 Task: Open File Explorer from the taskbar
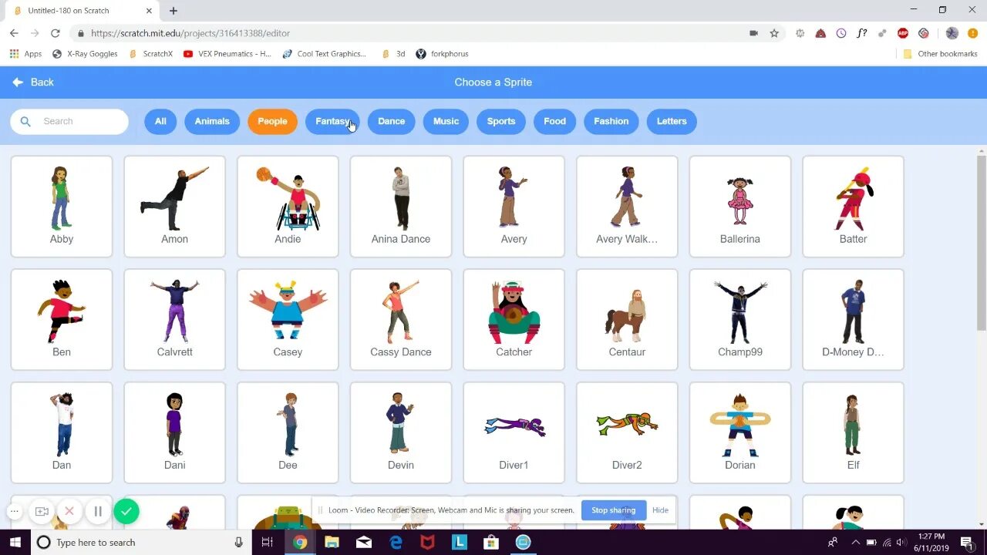332,542
